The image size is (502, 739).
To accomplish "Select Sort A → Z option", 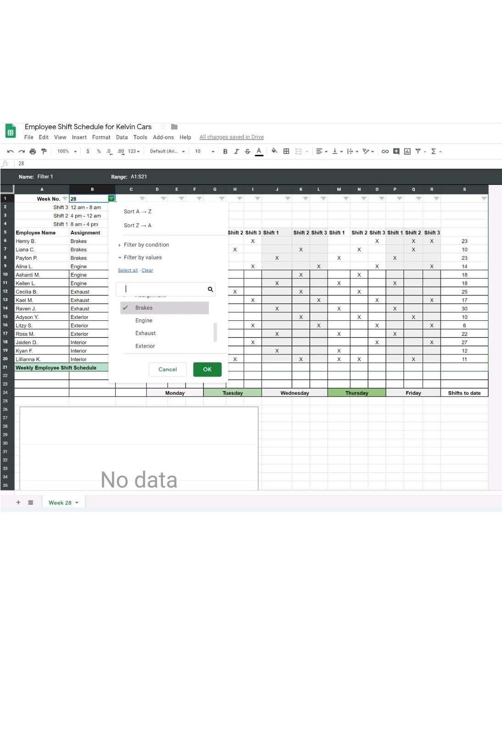I will (x=138, y=212).
